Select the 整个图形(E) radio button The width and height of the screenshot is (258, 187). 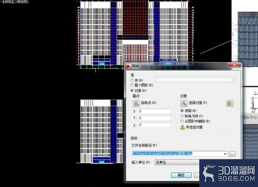click(x=132, y=85)
